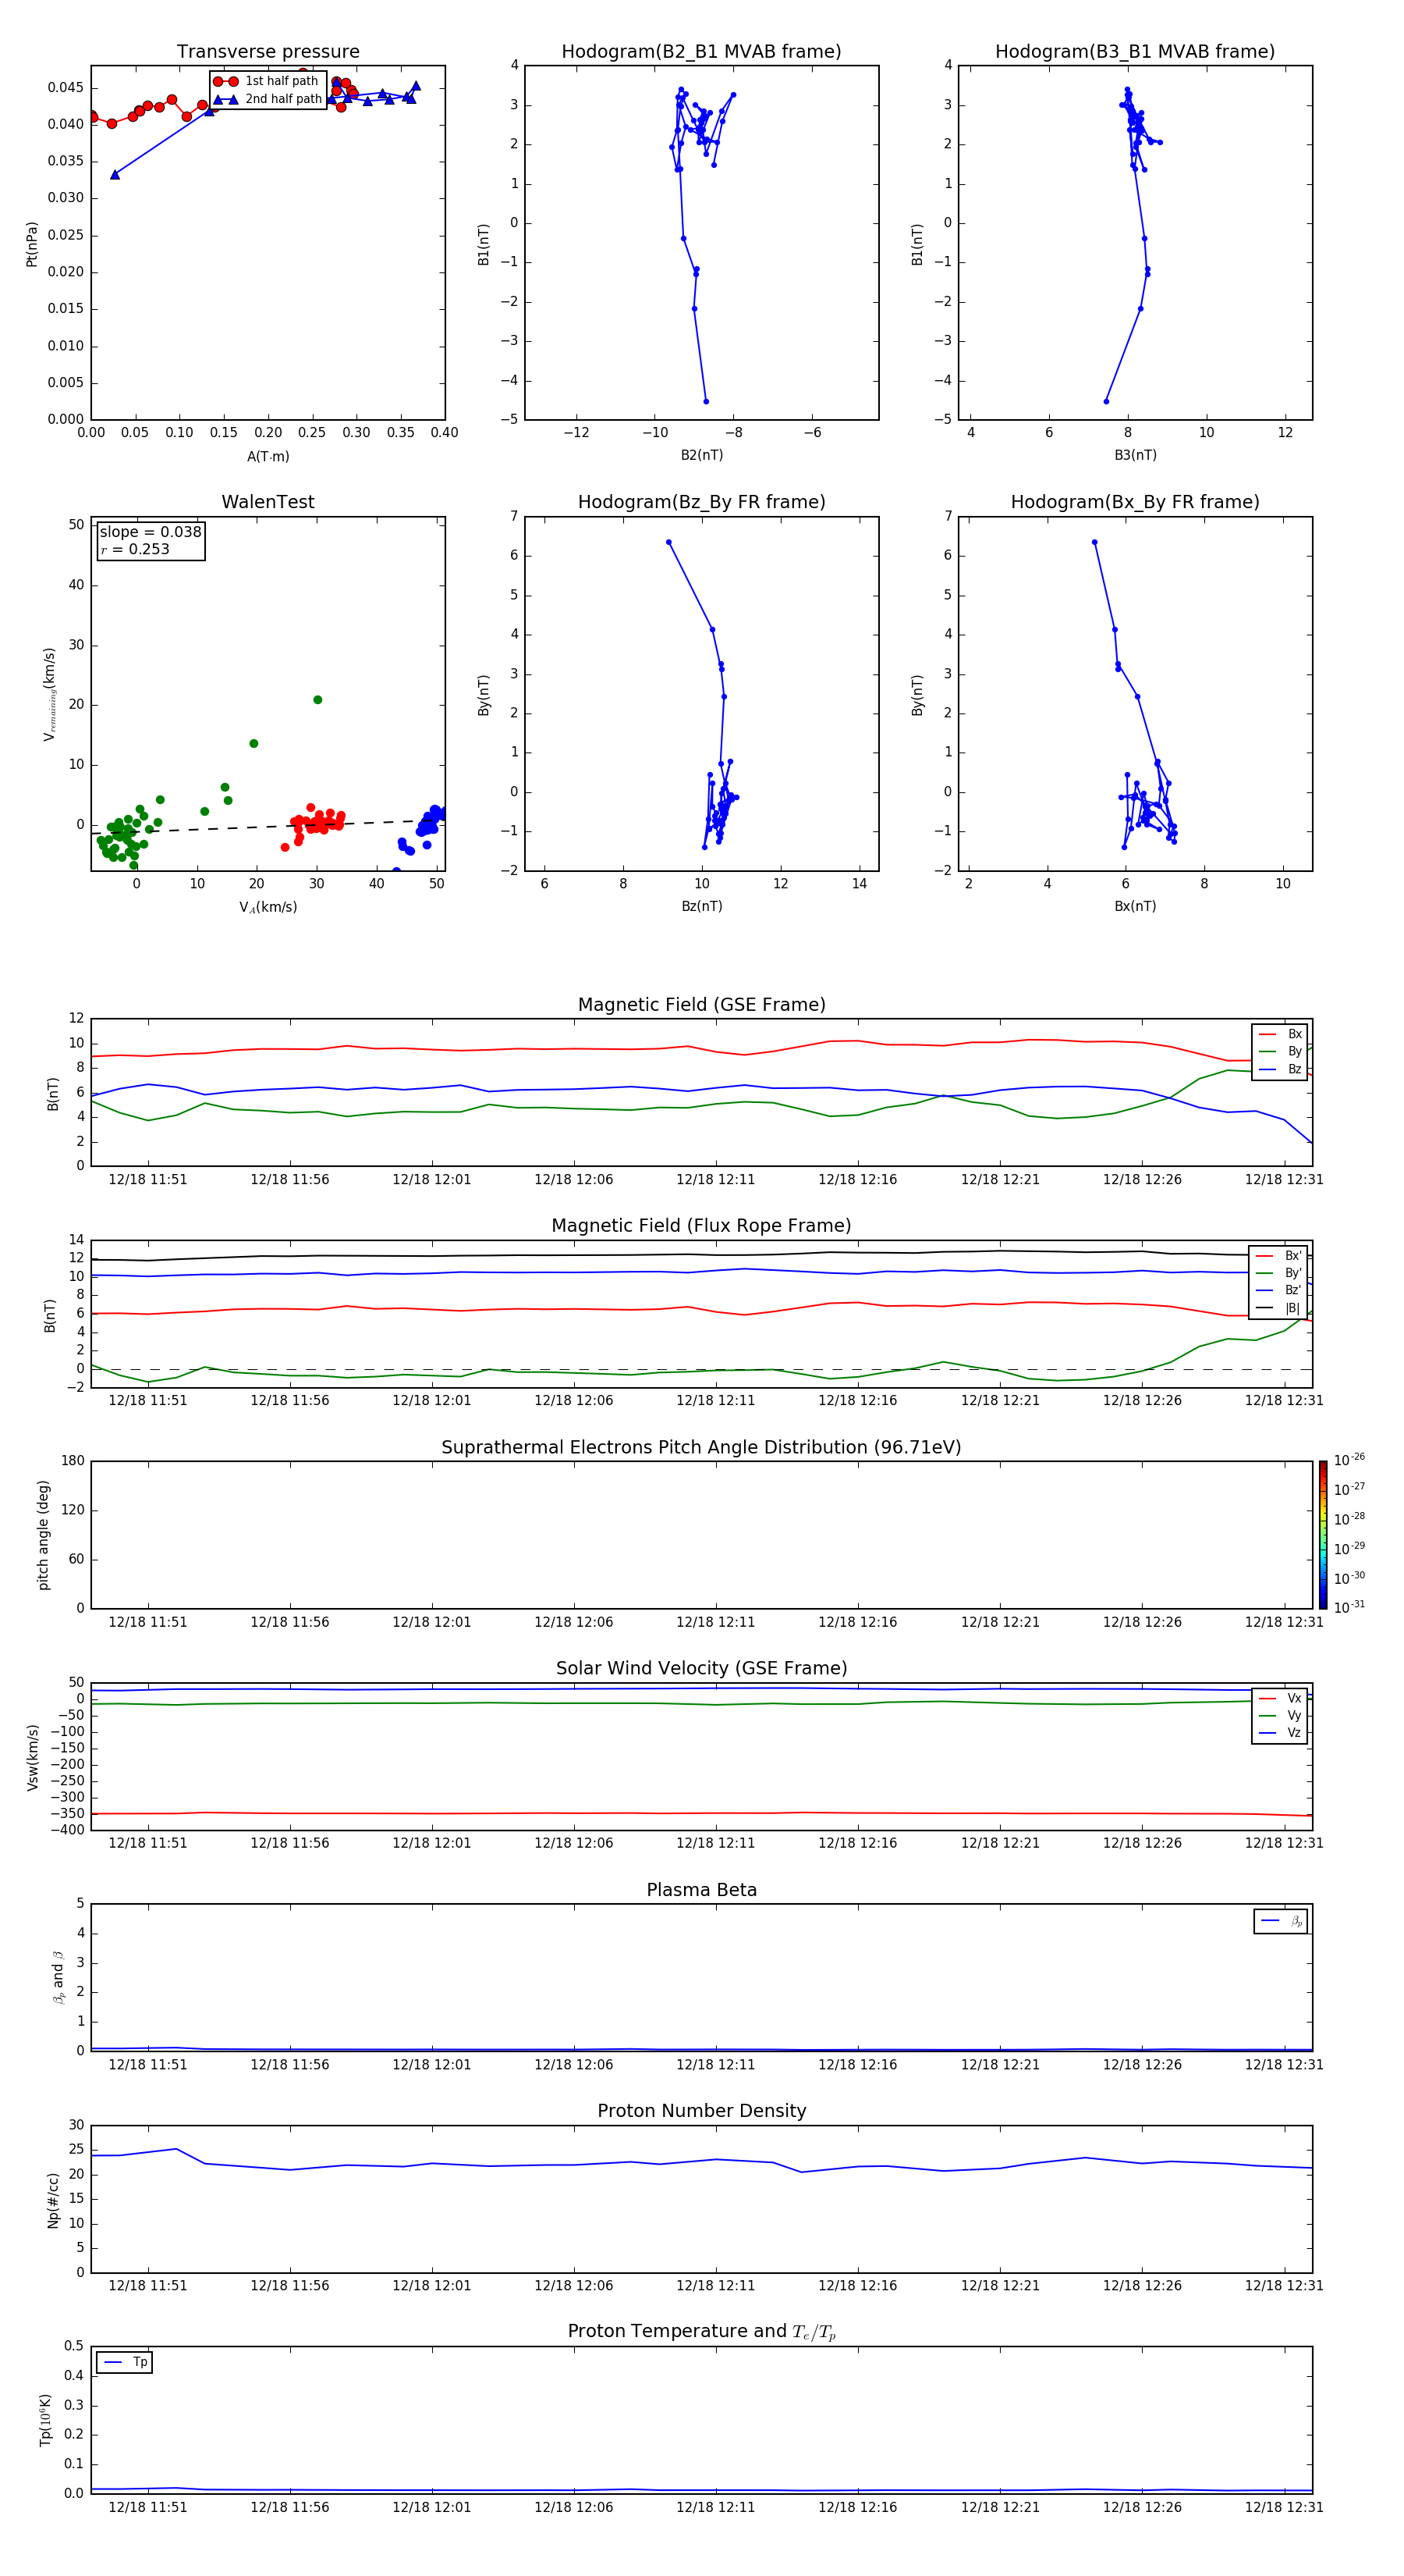Screen dimensions: 1404x2576
Task: Click the 'Hodogram(Bz_By FR frame)' title
Action: pos(701,502)
